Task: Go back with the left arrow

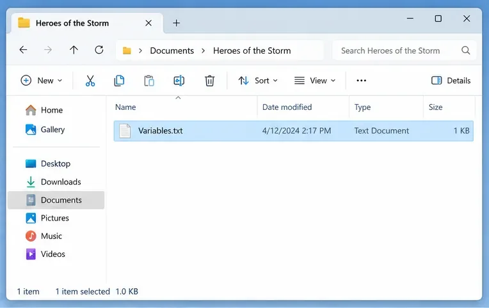Action: pos(24,50)
